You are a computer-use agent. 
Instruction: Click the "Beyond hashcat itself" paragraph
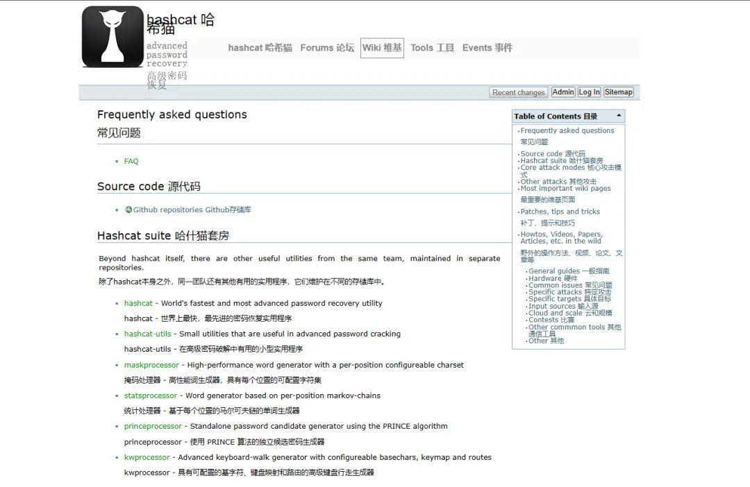[x=299, y=263]
